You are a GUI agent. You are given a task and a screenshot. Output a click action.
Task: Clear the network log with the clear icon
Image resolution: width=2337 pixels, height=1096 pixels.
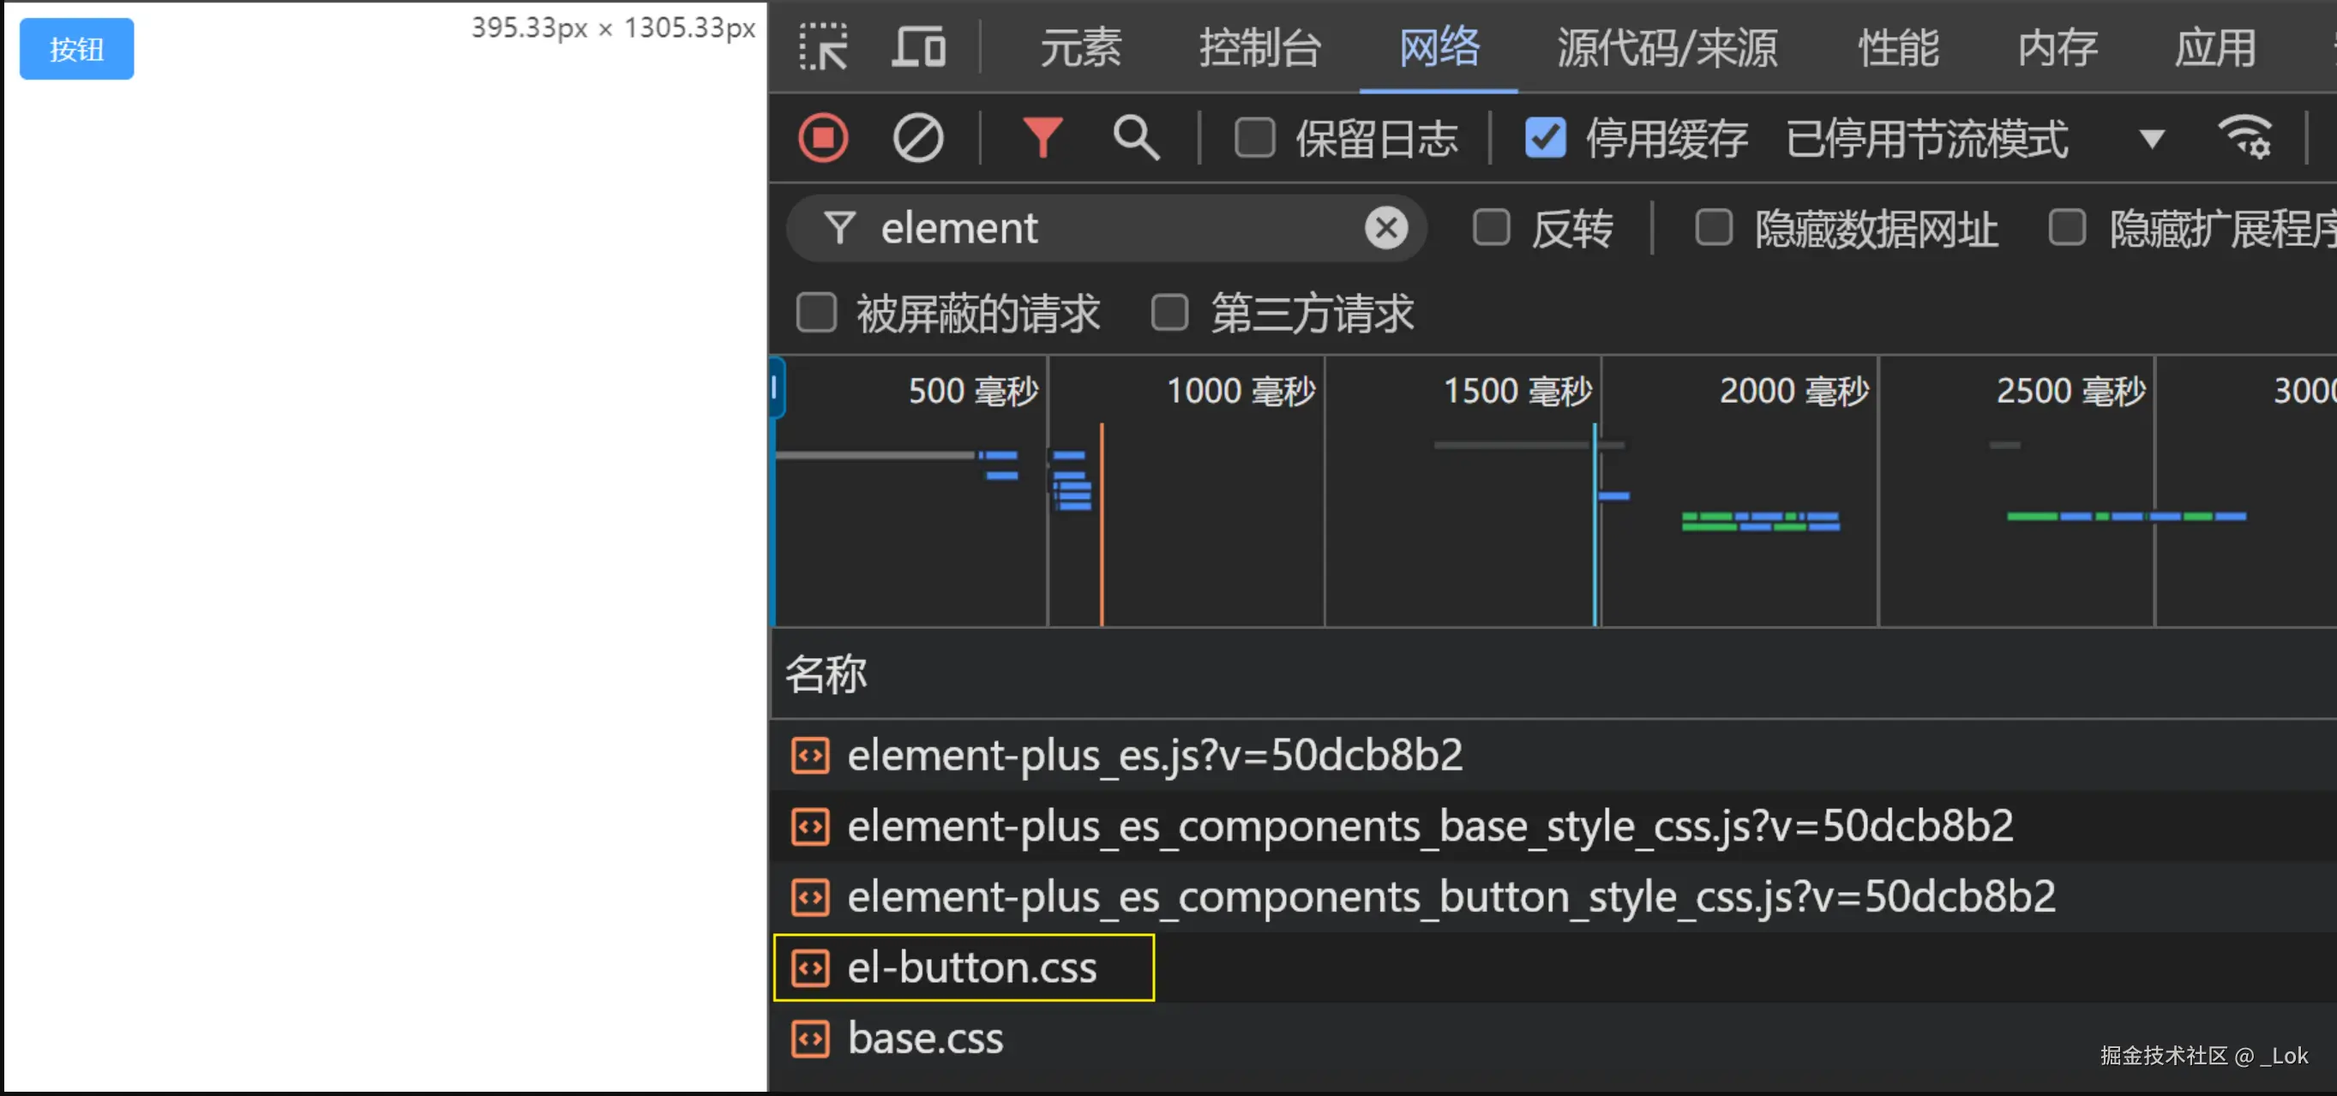(918, 138)
